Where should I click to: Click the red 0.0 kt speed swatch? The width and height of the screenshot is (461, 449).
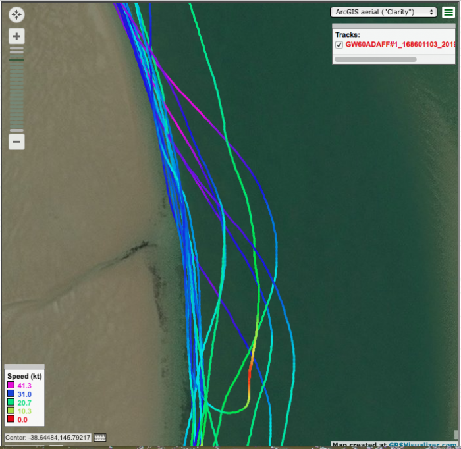pyautogui.click(x=11, y=419)
